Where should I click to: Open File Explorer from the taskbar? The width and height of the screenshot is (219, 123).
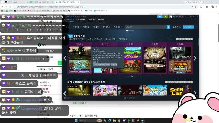point(114,121)
